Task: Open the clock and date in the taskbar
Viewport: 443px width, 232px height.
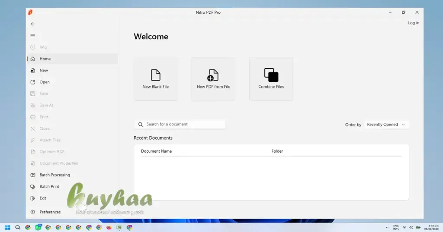Action: pos(431,228)
